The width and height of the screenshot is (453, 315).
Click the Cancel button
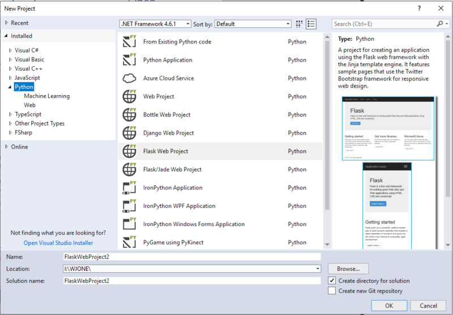[428, 305]
